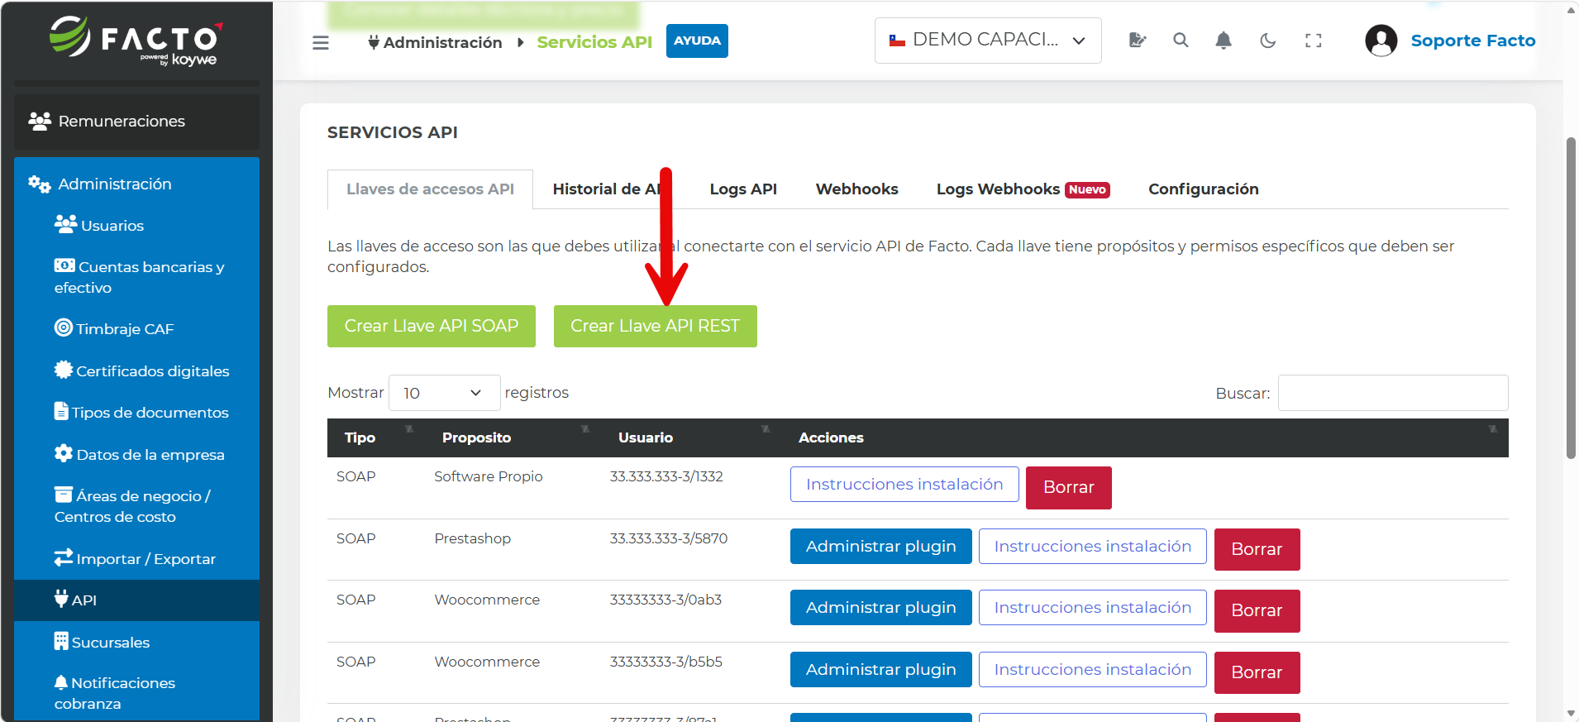Screen dimensions: 1579x722
Task: Open Instrucciones instalación for Woocommerce 33333333-3/0ab3
Action: pyautogui.click(x=1093, y=608)
